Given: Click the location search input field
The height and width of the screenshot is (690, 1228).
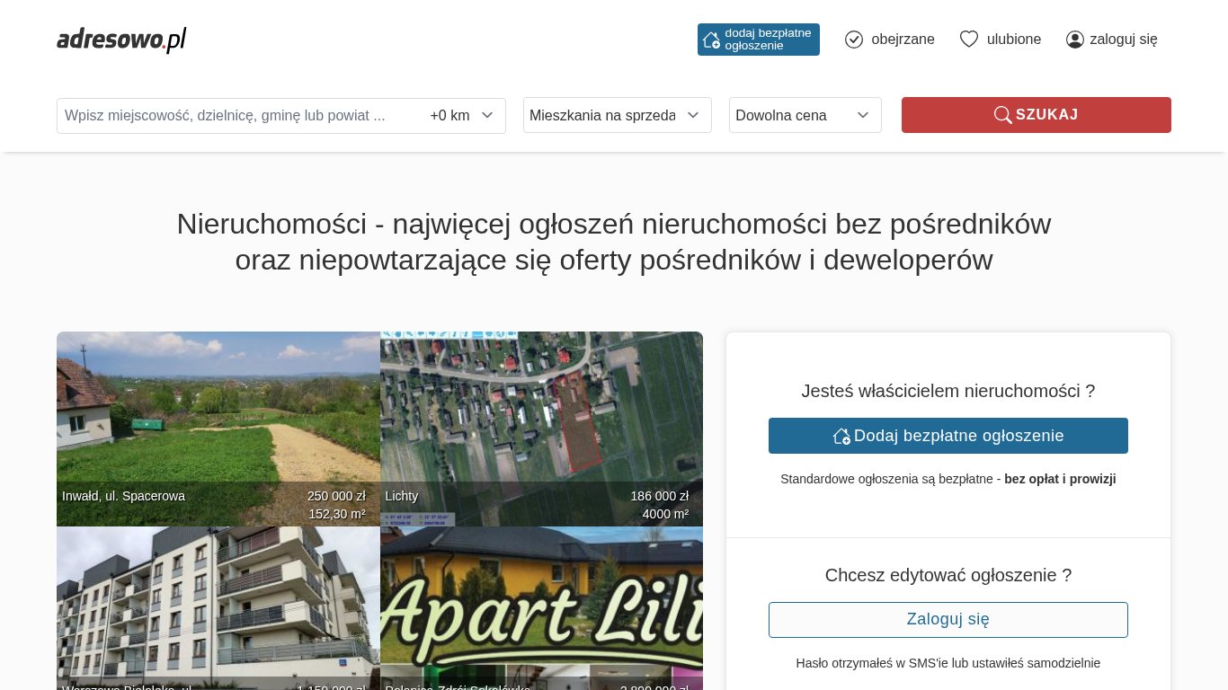Looking at the screenshot, I should (x=238, y=115).
